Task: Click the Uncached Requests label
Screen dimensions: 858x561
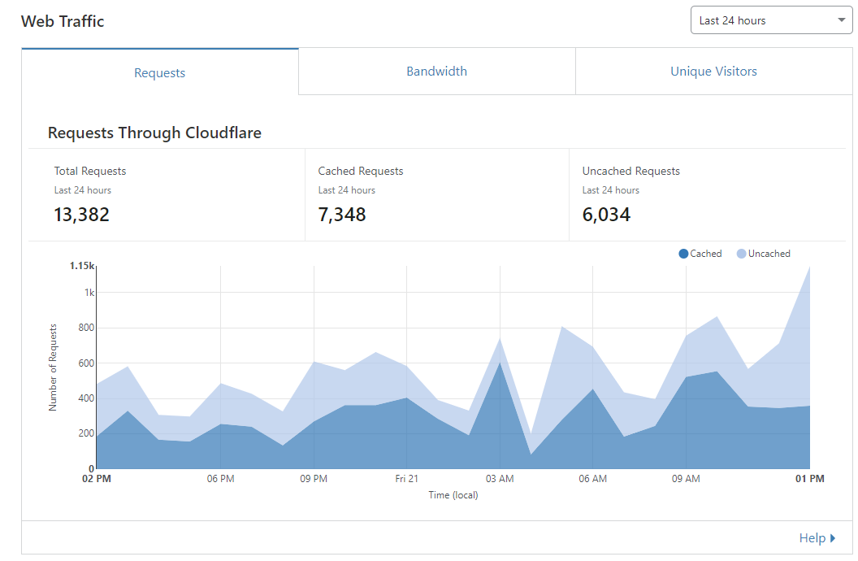Action: (x=631, y=171)
